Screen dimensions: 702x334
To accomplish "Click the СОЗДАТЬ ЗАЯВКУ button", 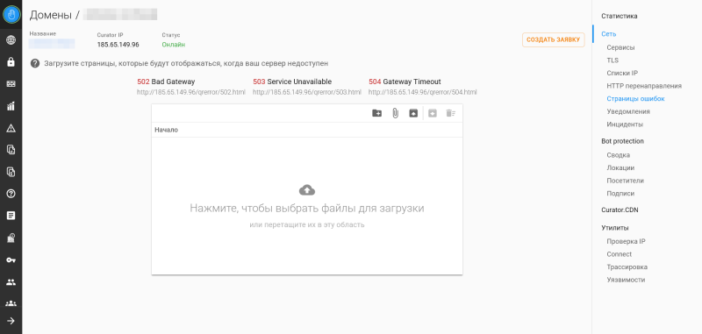I will pos(554,39).
